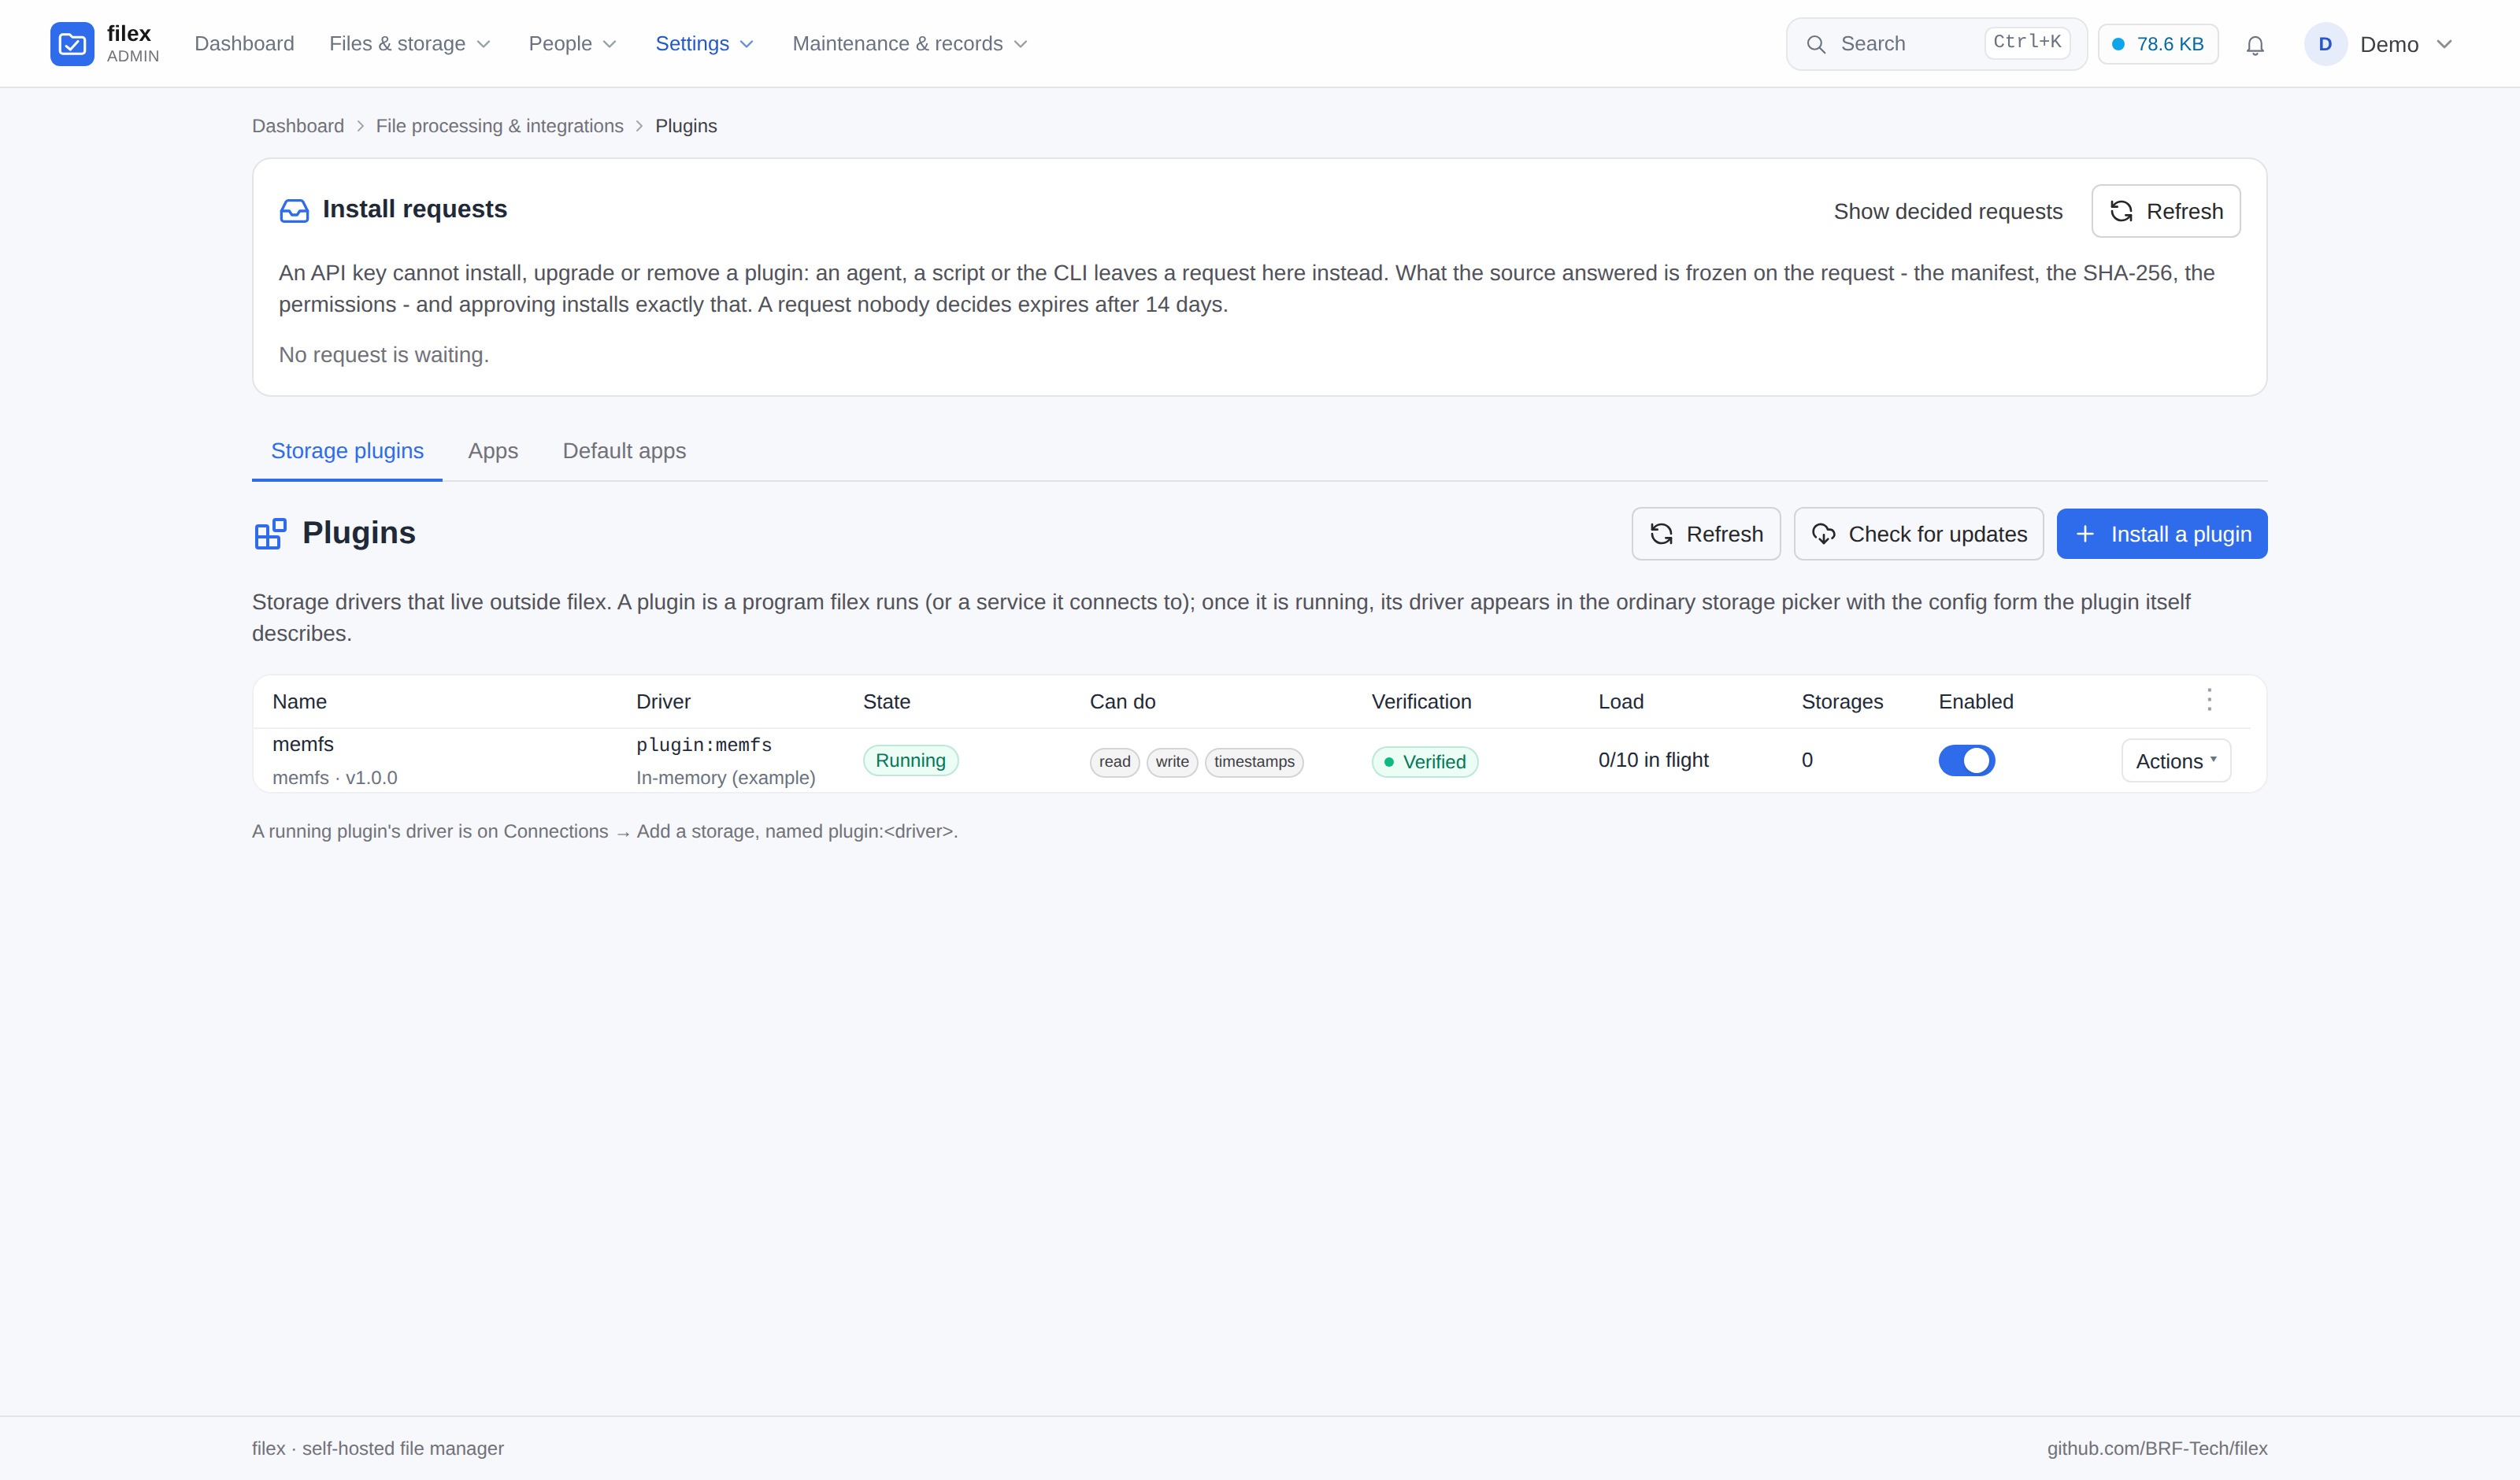Viewport: 2520px width, 1480px height.
Task: Expand Files & storage menu
Action: point(410,44)
